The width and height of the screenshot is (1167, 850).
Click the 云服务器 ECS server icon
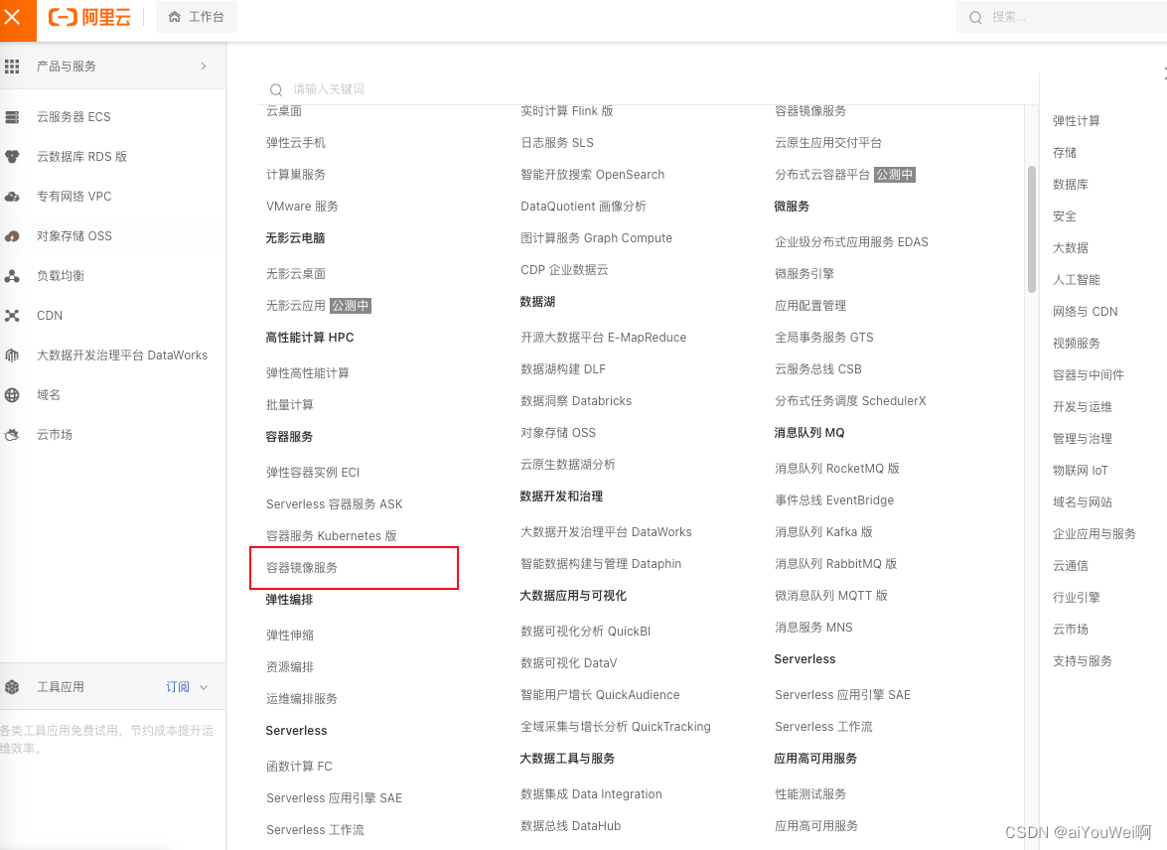[x=12, y=117]
